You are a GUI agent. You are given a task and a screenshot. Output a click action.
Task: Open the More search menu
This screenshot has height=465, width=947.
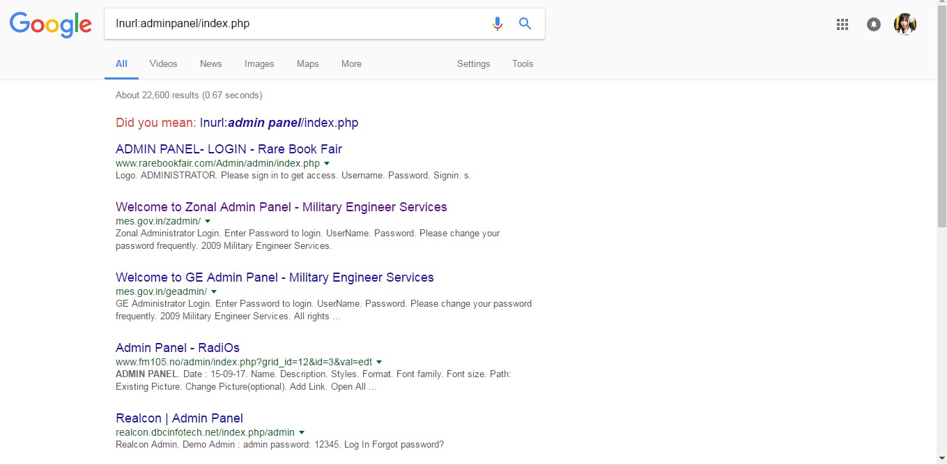(351, 63)
